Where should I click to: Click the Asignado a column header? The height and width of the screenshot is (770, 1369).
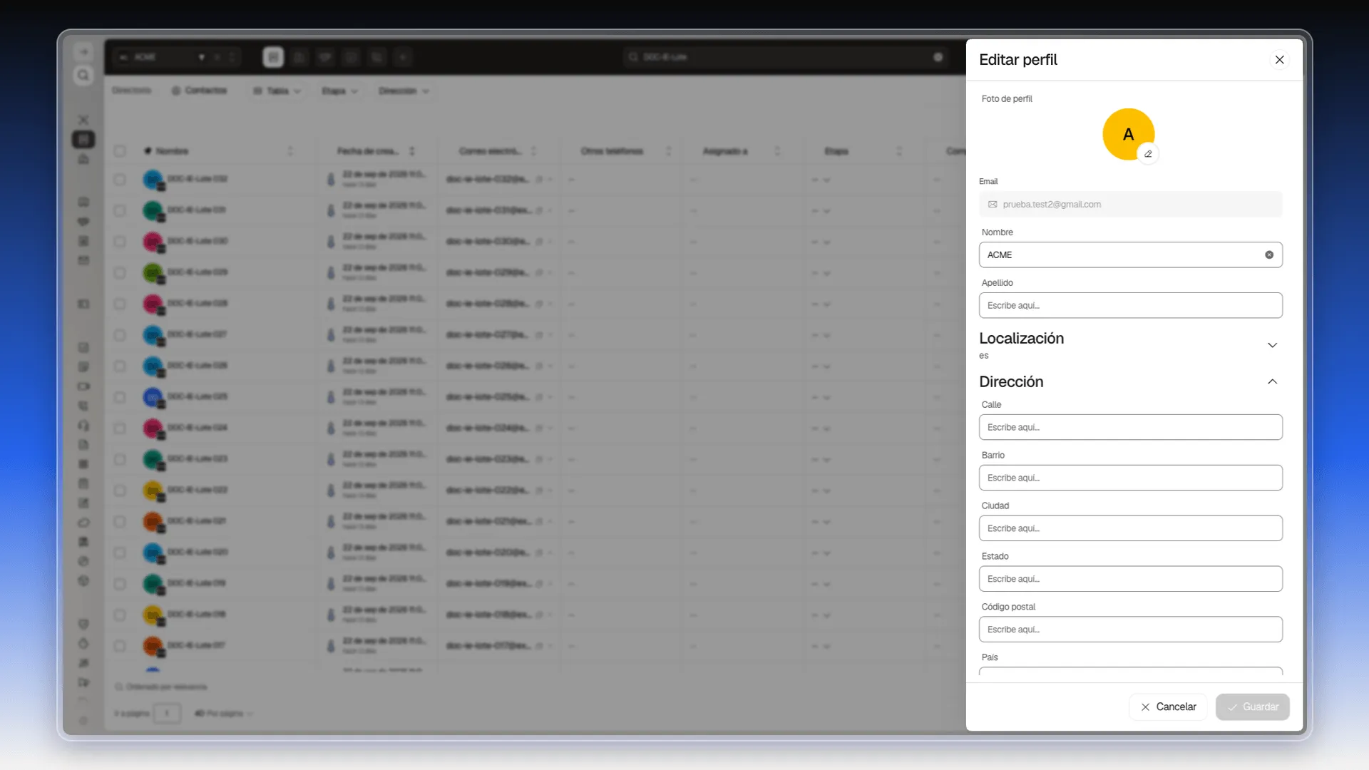point(725,151)
